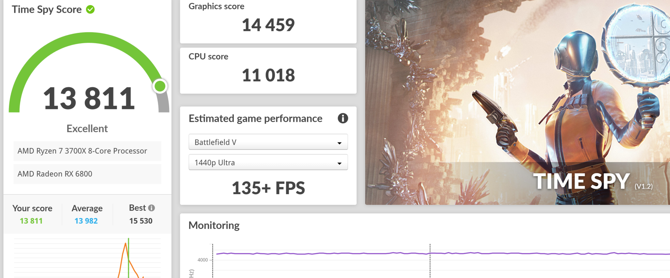Click the orange score distribution curve peak
670x278 pixels.
click(x=125, y=244)
